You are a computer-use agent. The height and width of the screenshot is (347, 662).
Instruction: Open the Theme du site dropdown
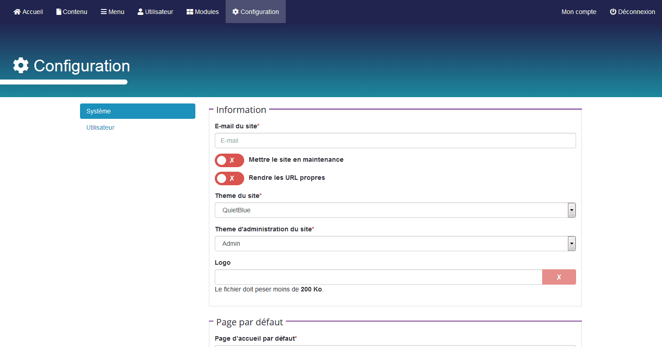[395, 210]
